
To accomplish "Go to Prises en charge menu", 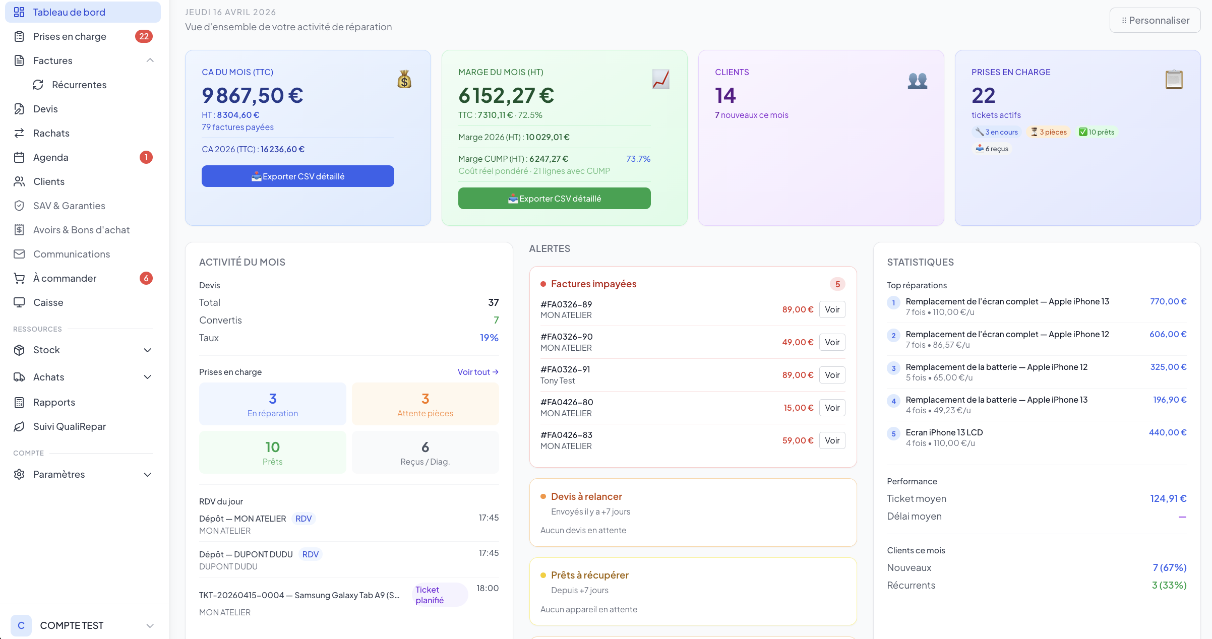I will coord(70,36).
